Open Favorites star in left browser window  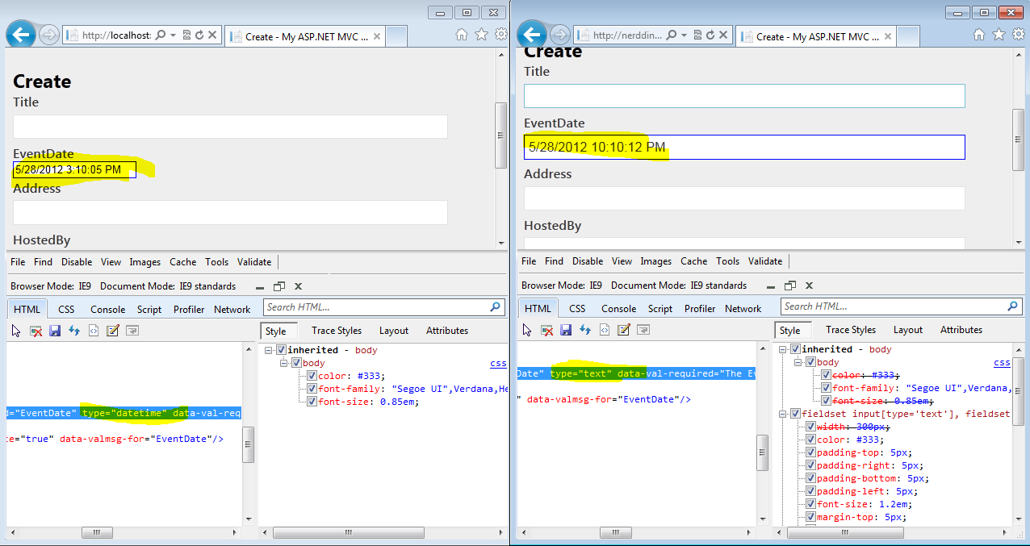tap(481, 35)
